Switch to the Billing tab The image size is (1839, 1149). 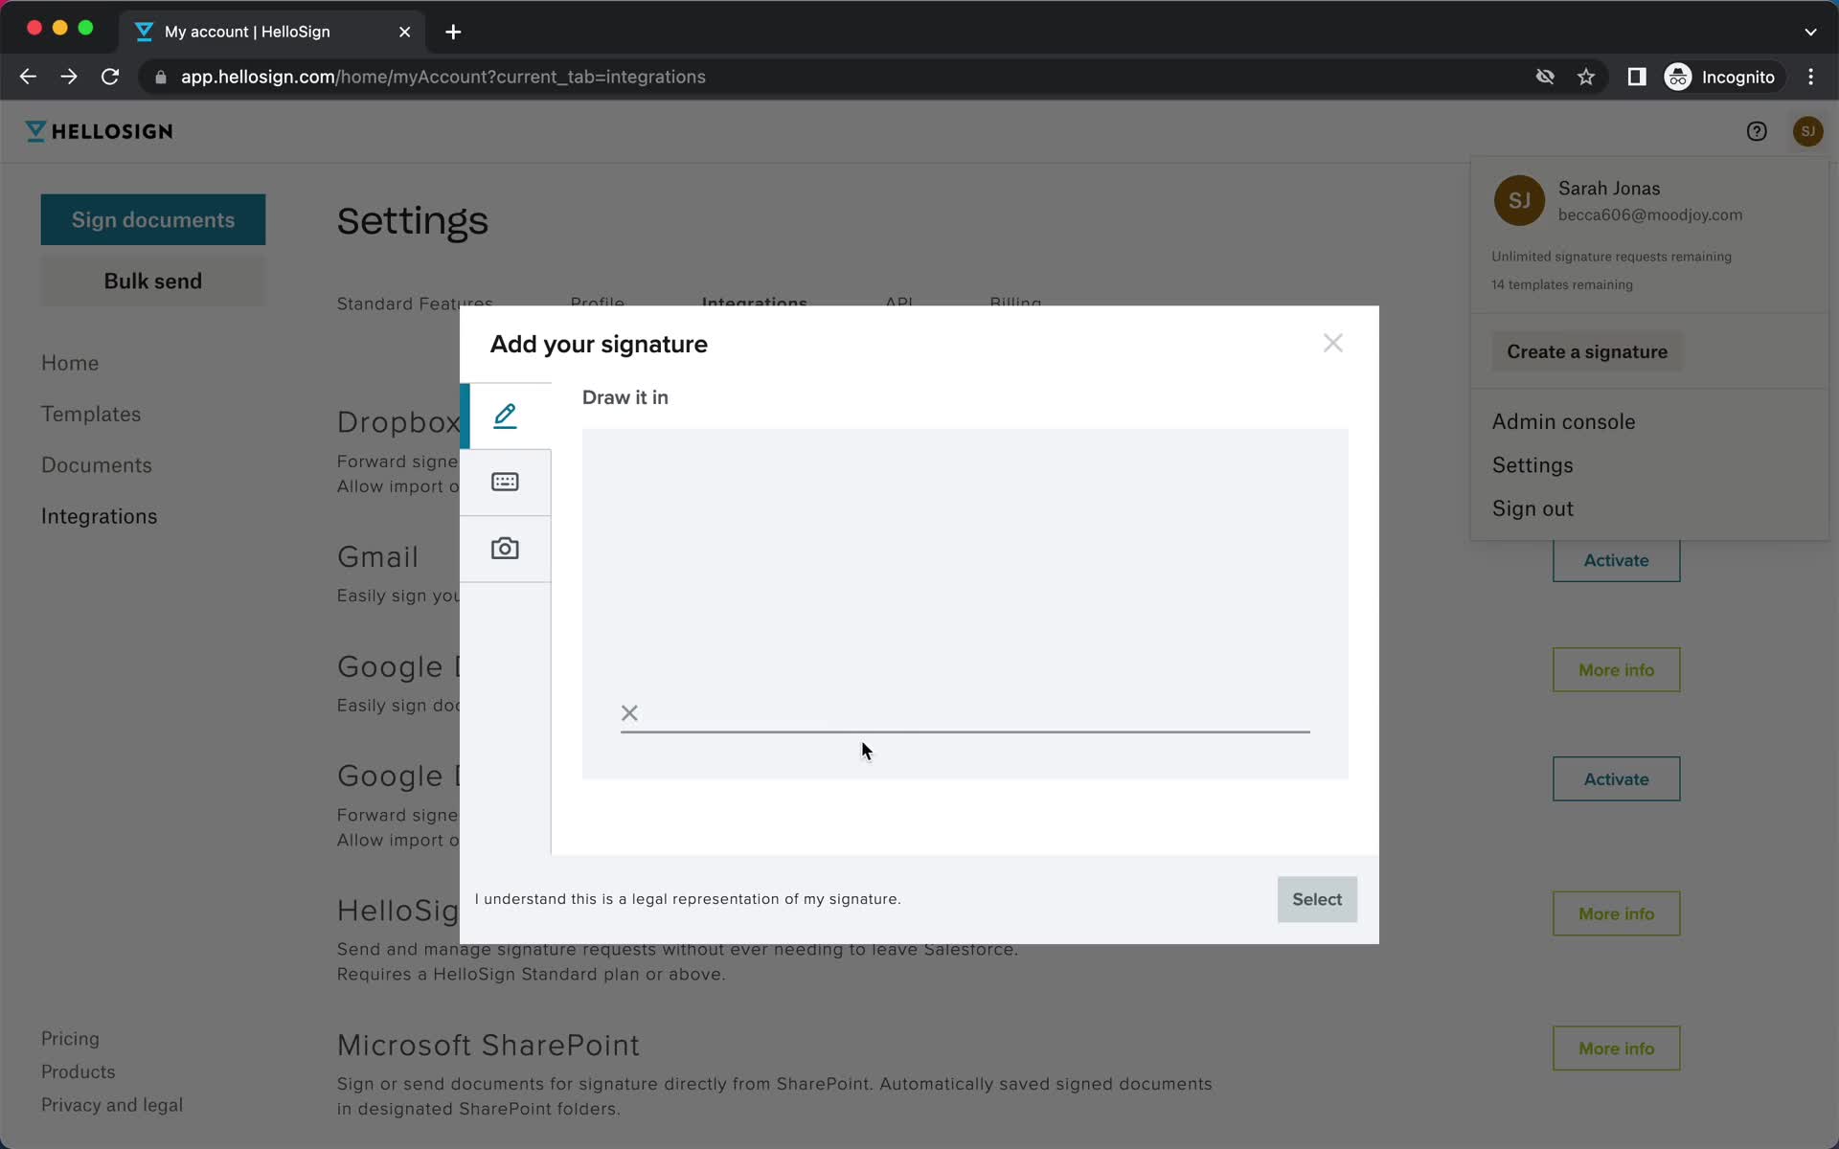(x=1014, y=302)
